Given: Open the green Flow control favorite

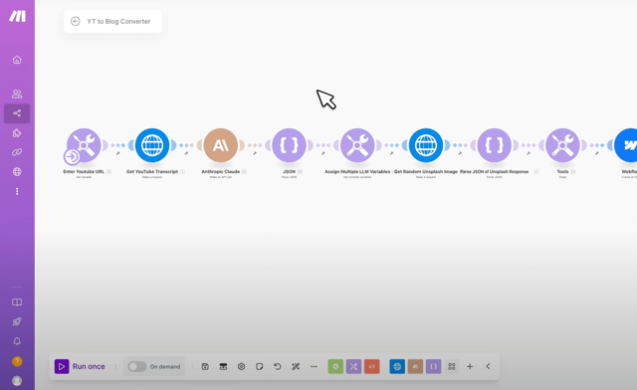Looking at the screenshot, I should click(335, 366).
